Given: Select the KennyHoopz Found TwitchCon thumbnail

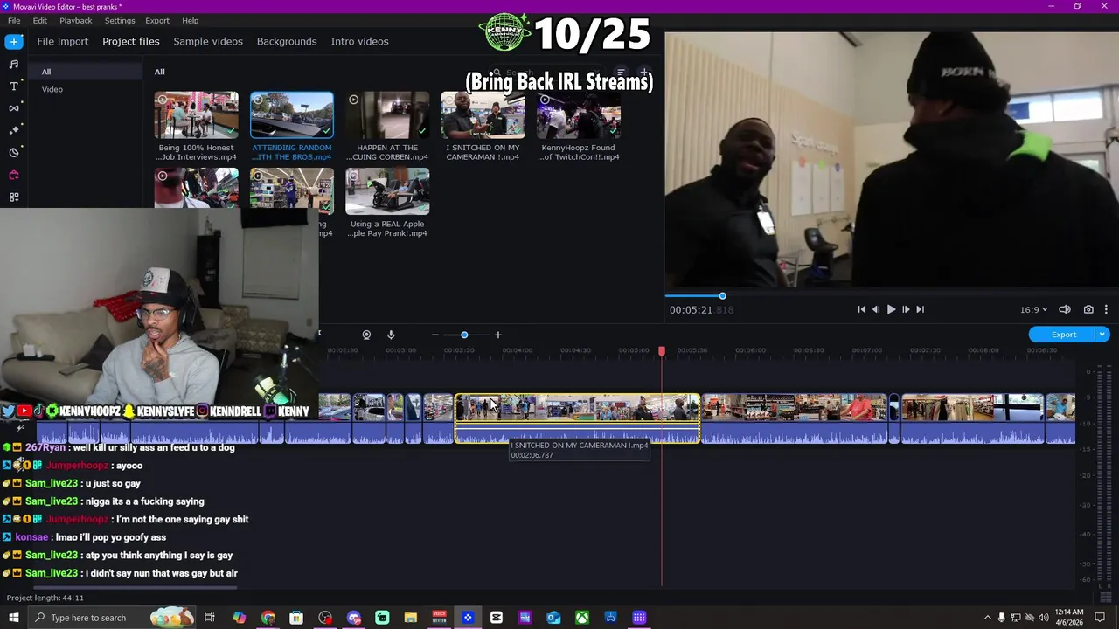Looking at the screenshot, I should coord(579,114).
